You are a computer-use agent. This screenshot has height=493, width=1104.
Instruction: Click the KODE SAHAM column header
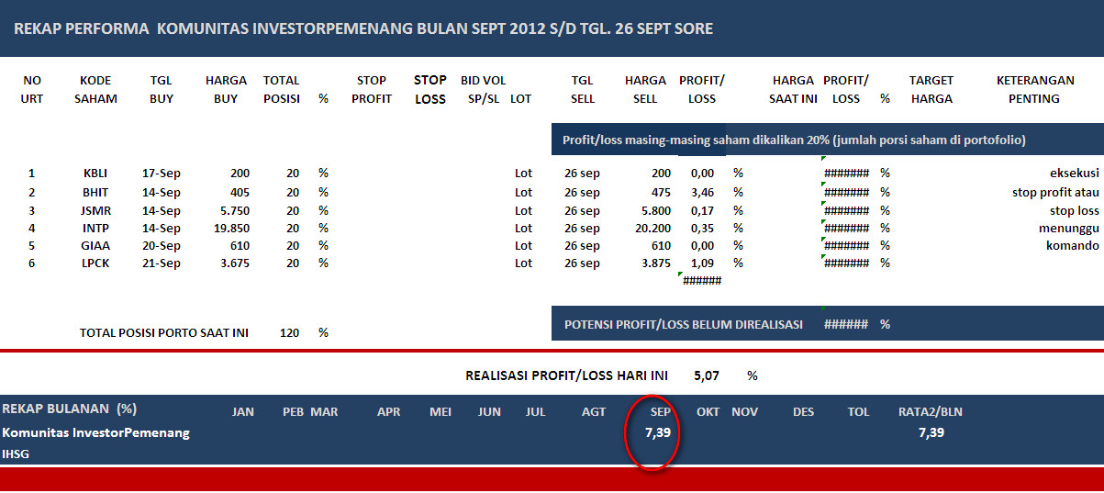pyautogui.click(x=95, y=89)
